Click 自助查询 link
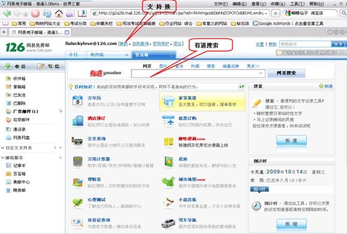Viewport: 347px width, 234px height. tap(140, 44)
